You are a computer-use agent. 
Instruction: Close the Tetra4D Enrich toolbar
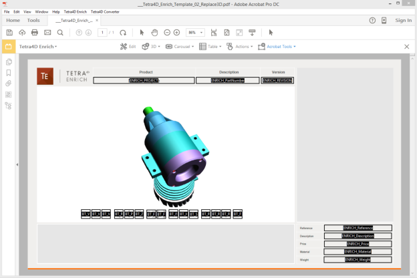(x=406, y=47)
